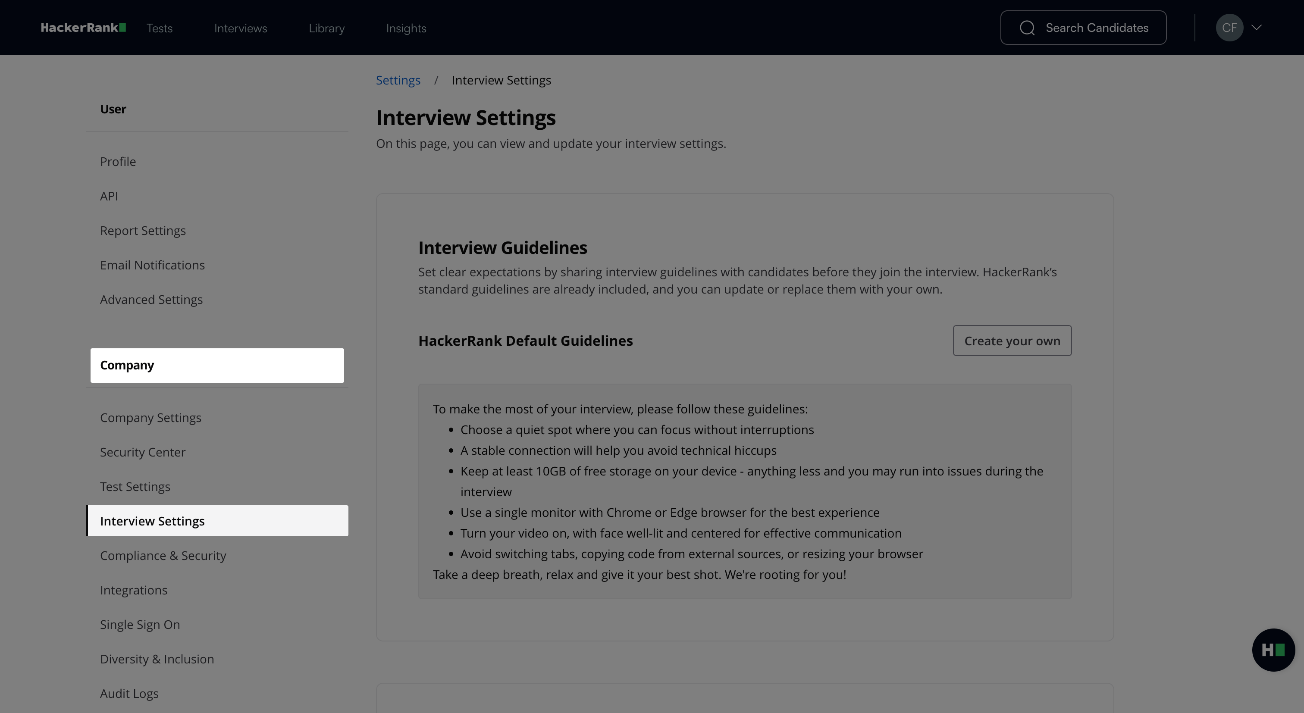Image resolution: width=1304 pixels, height=713 pixels.
Task: Click the HackerRank logo in header
Action: [x=83, y=28]
